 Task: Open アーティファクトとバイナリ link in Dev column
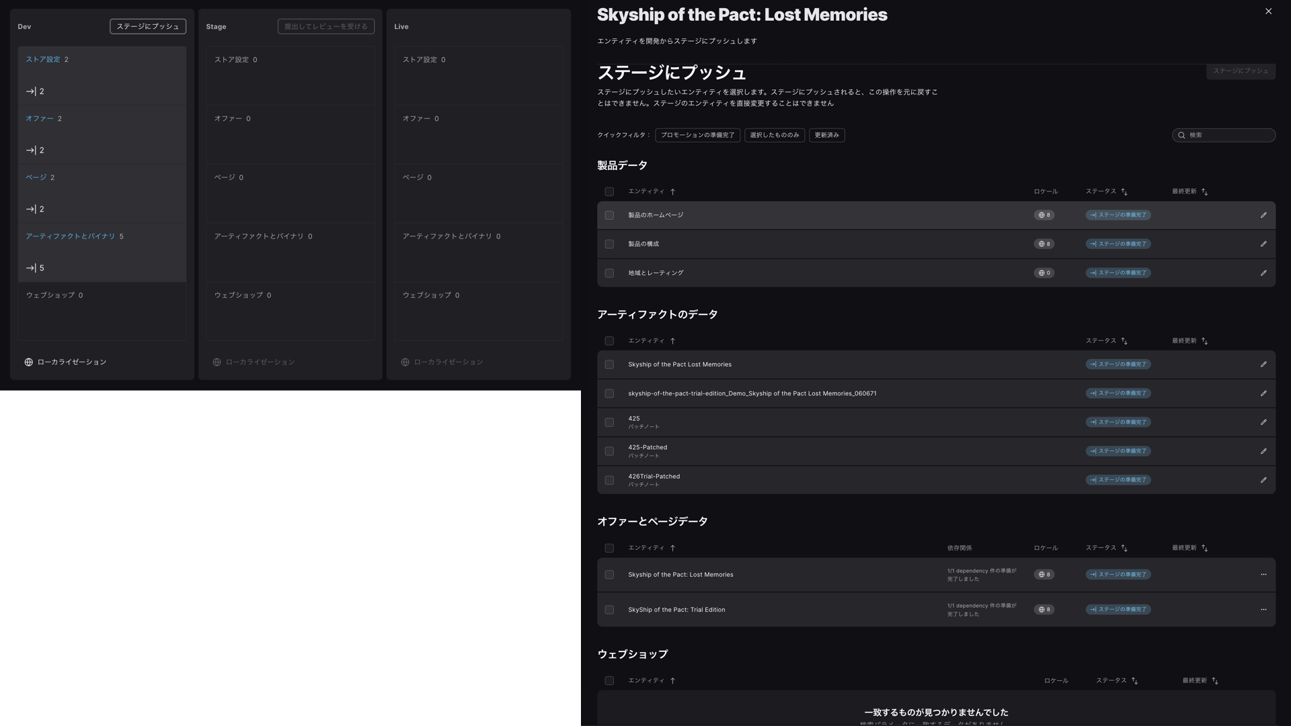click(71, 237)
